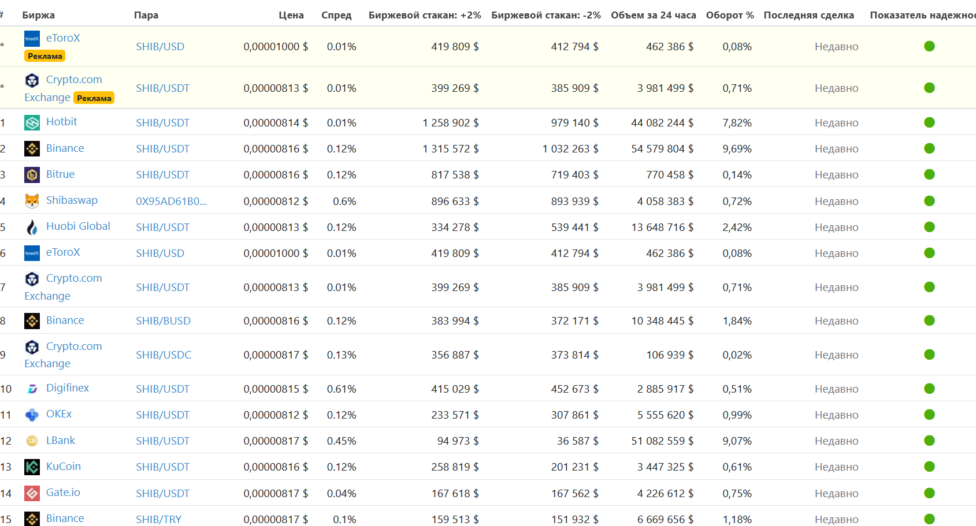Open the Shibaswap exchange link

[72, 200]
